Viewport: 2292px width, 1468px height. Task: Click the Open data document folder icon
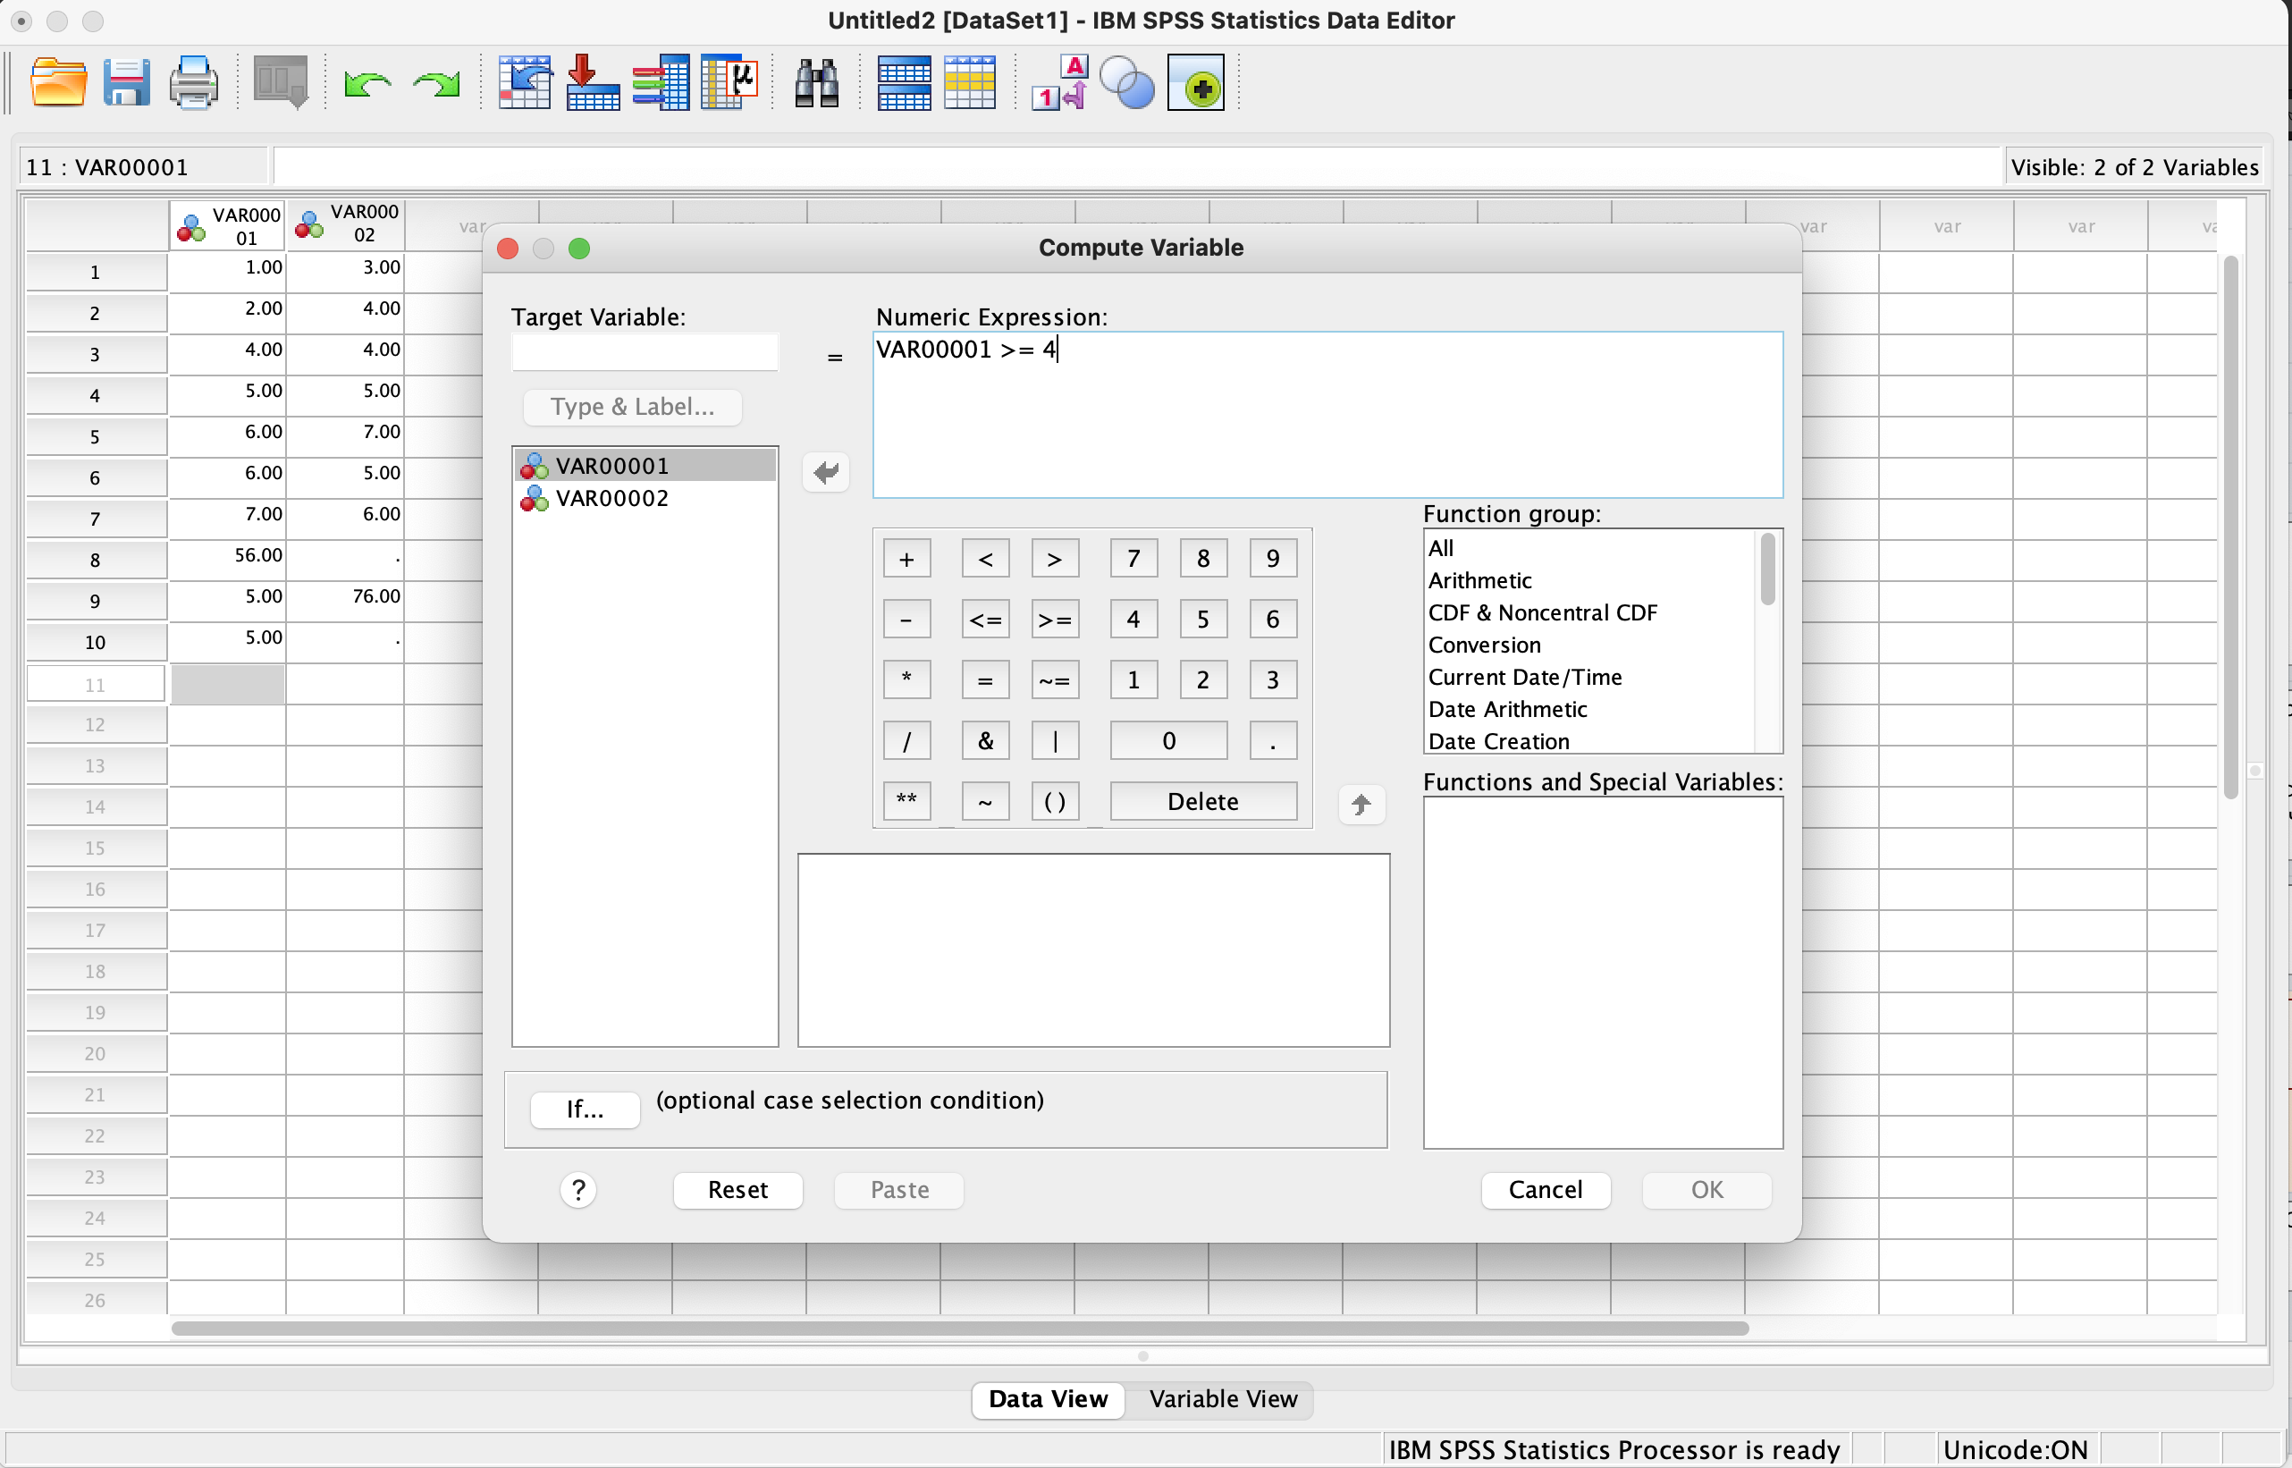tap(58, 83)
